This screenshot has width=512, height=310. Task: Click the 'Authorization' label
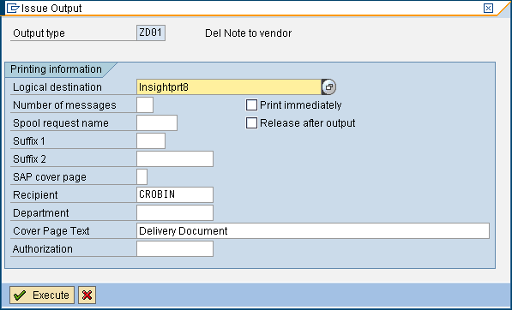(x=43, y=249)
